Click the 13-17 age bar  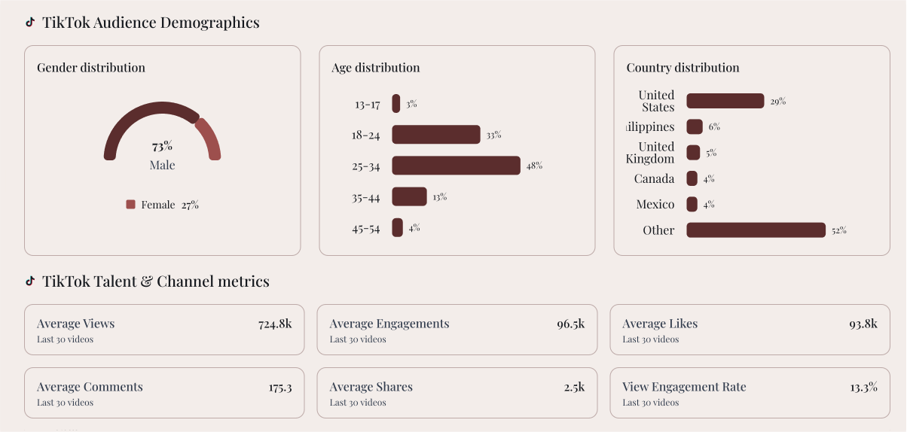396,104
